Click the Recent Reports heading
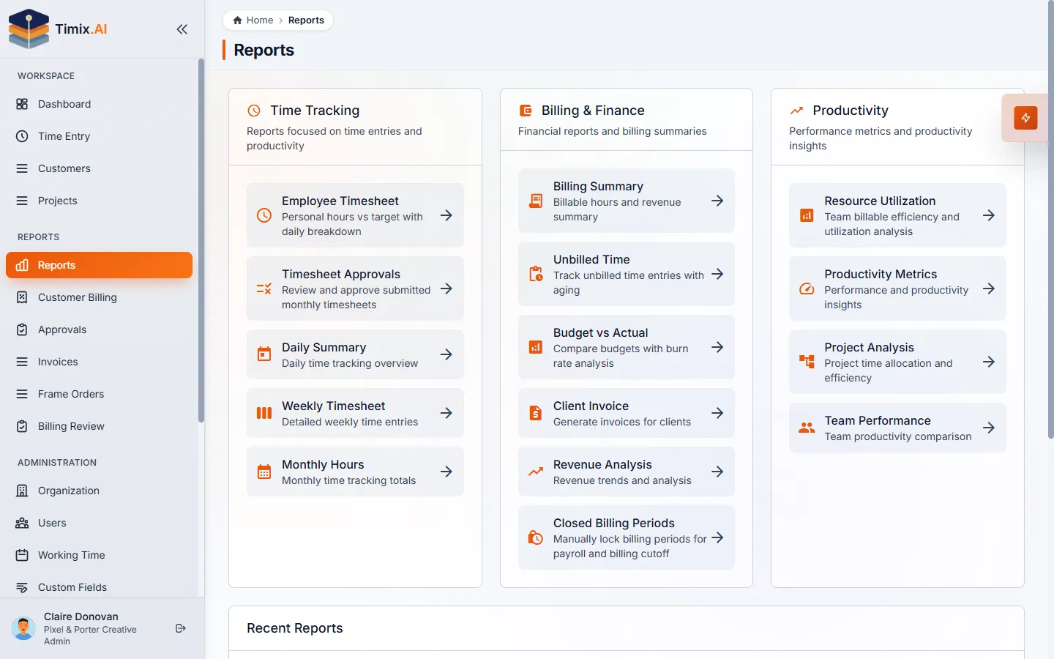 pyautogui.click(x=295, y=628)
